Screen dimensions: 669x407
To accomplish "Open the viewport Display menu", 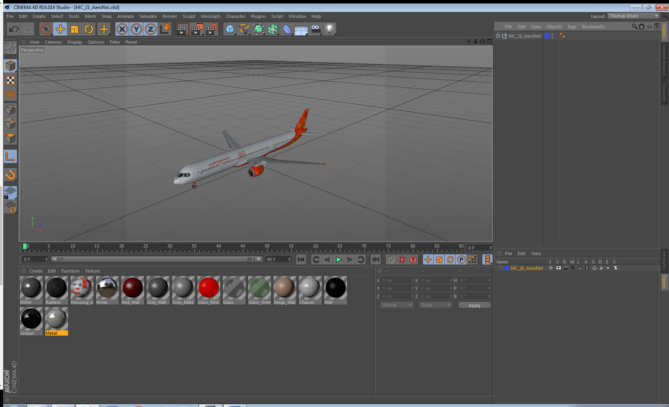I will click(x=75, y=42).
